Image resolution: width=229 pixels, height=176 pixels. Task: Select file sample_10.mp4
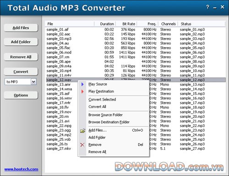(59, 71)
